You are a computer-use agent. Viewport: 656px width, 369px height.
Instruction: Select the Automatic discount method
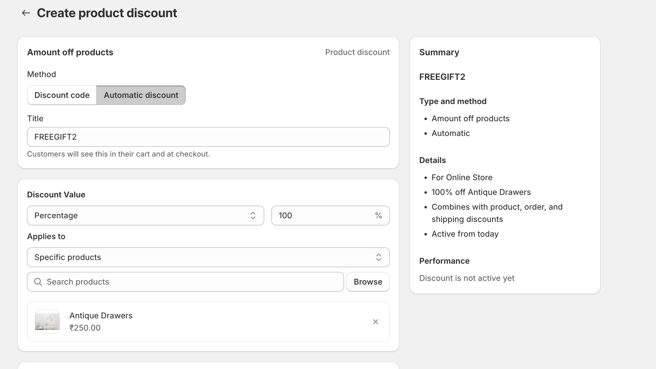pos(141,95)
